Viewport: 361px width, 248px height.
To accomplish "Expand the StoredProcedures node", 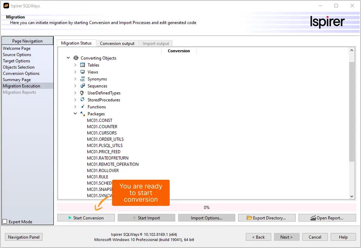I will pyautogui.click(x=75, y=100).
